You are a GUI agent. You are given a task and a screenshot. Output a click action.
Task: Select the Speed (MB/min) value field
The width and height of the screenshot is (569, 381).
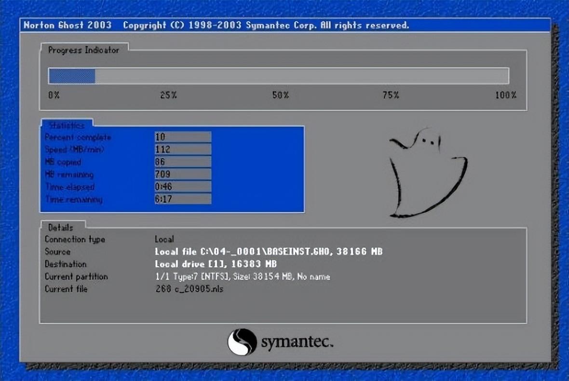(x=183, y=150)
